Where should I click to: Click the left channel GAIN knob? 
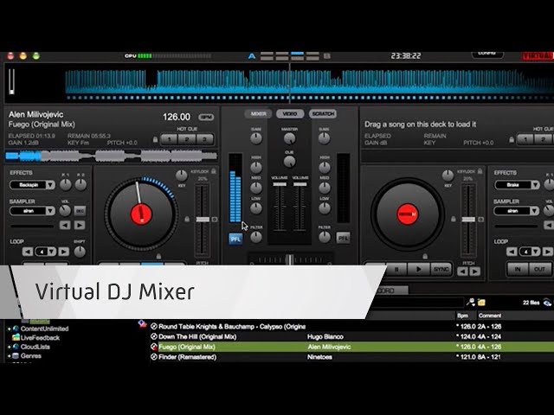coord(256,138)
